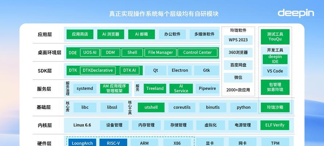Viewport: 324px width, 146px height.
Task: Click the 应用商店 green block
Action: tap(80, 34)
